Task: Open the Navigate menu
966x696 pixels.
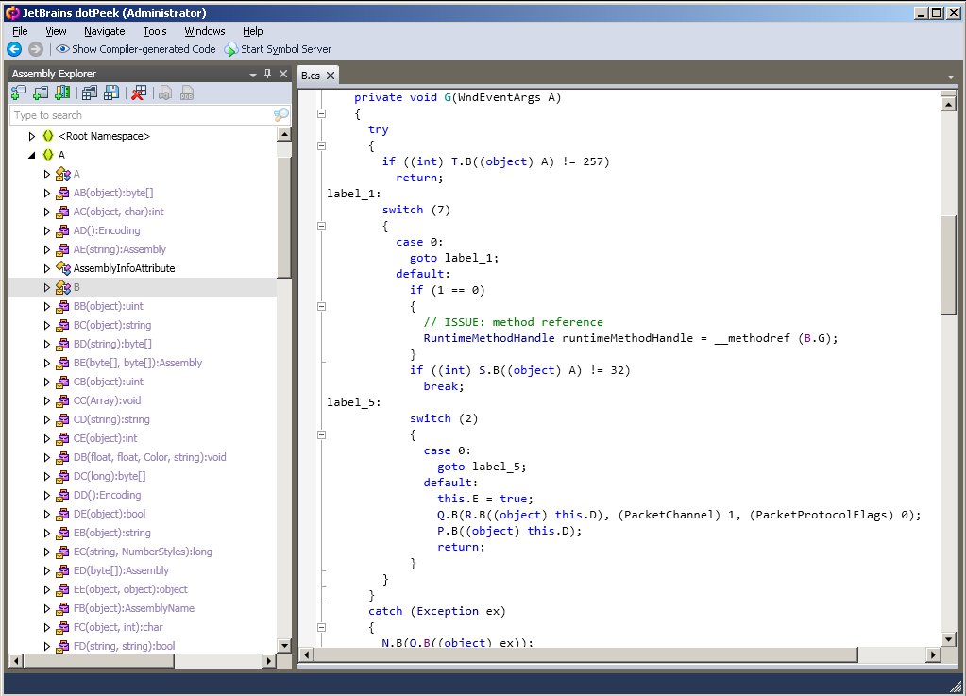Action: point(104,31)
